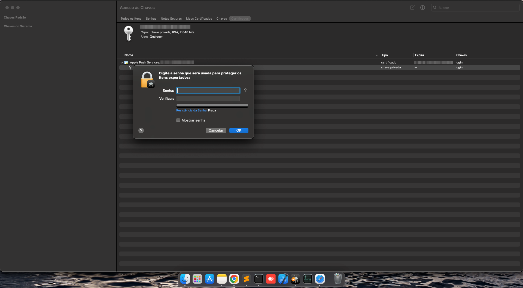
Task: Click the padlock icon in the dialog
Action: coord(147,80)
